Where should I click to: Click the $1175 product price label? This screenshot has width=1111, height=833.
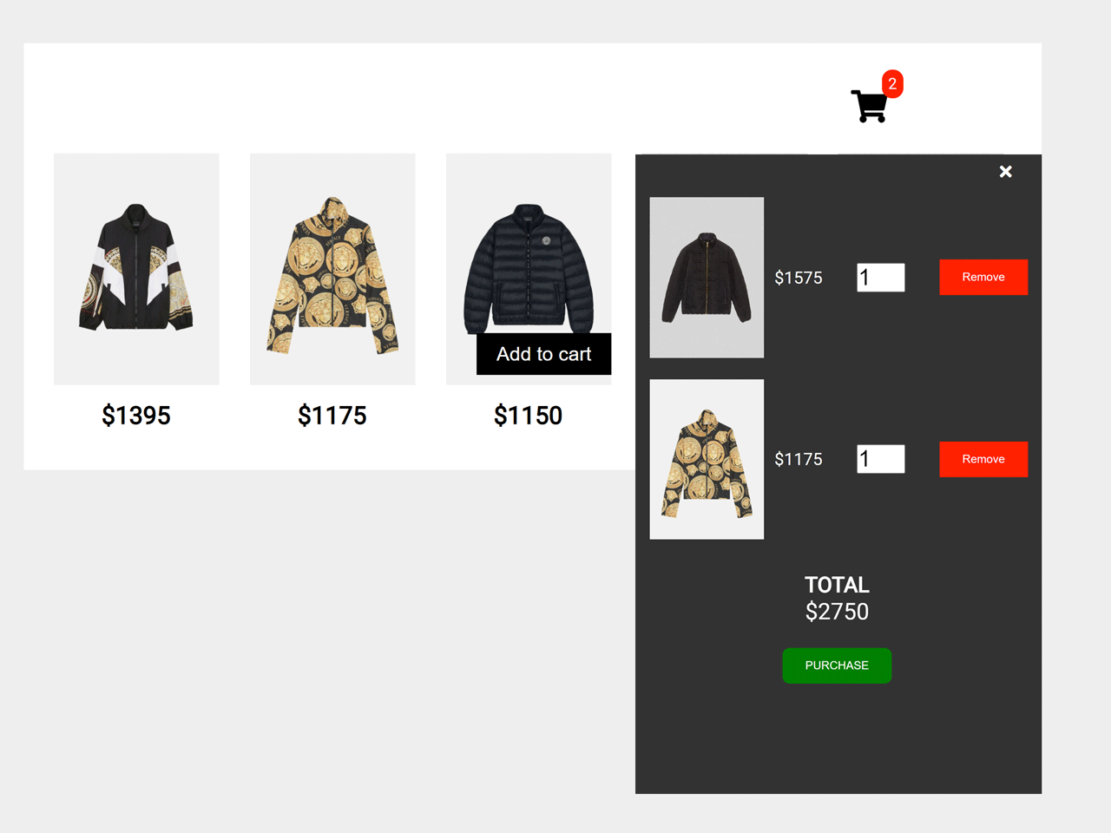point(332,416)
